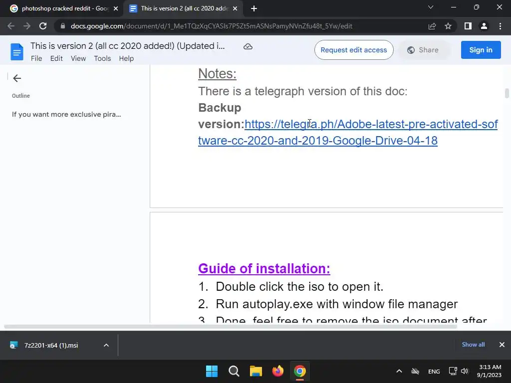
Task: Open a new browser tab
Action: (254, 8)
